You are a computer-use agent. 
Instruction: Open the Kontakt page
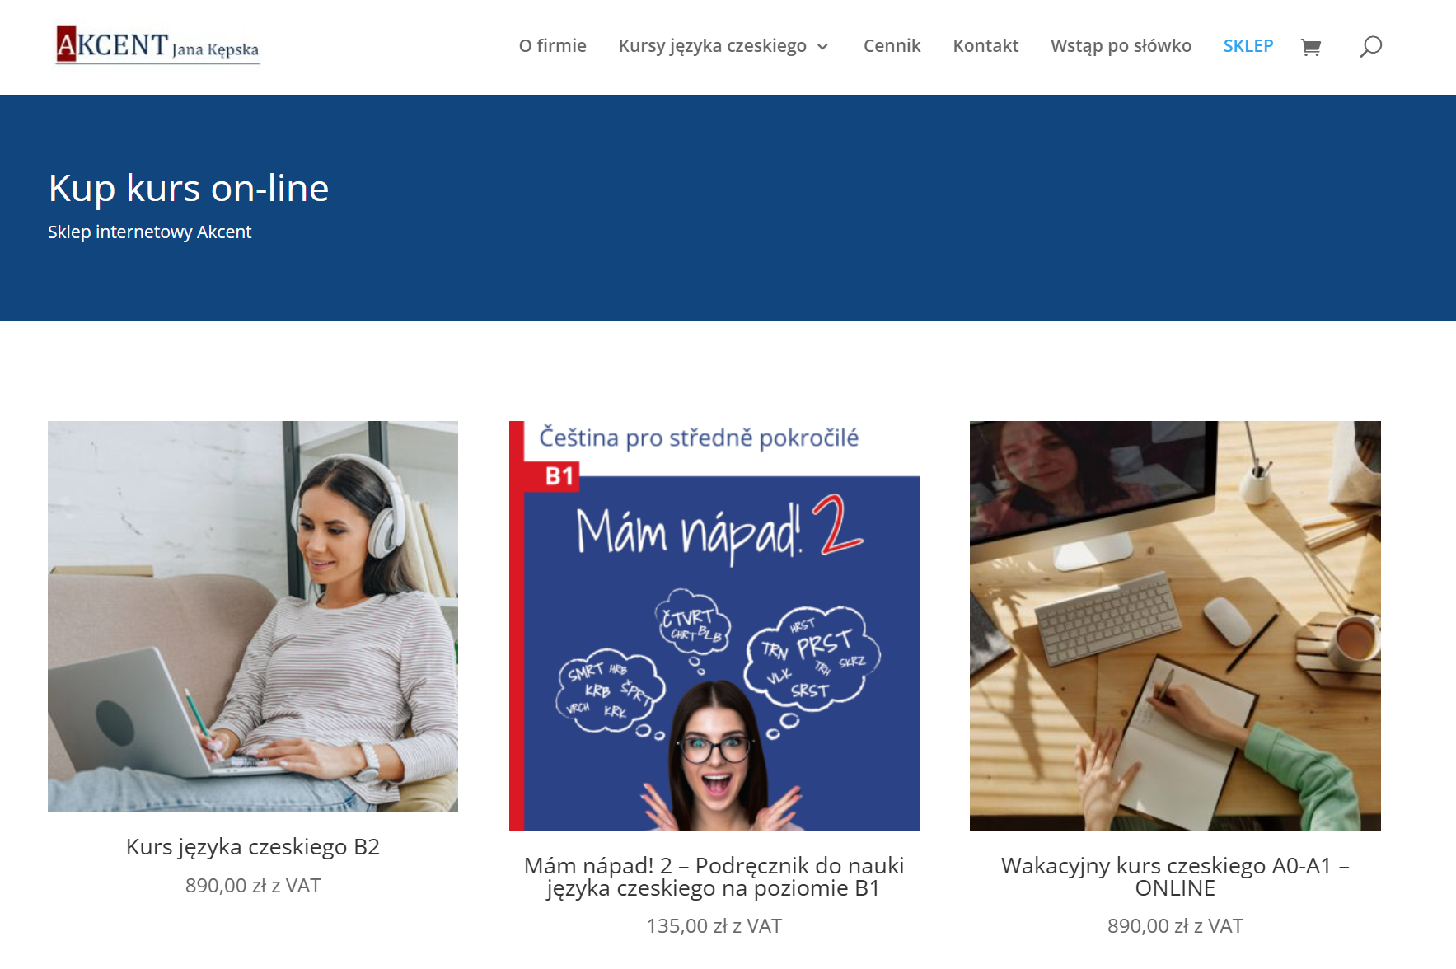[x=985, y=46]
